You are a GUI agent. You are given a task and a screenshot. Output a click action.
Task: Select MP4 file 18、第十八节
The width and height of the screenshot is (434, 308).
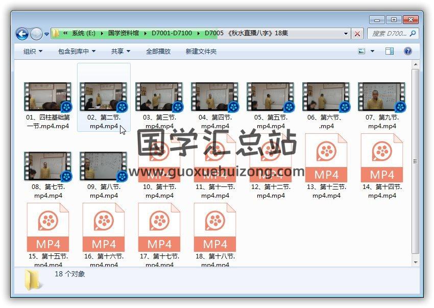point(215,228)
